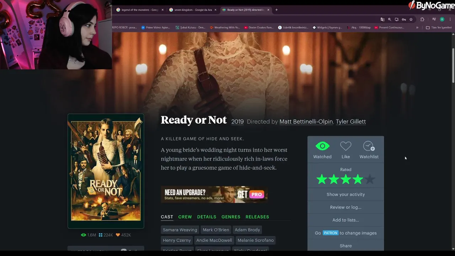Open the 1.6M watched-by stat
This screenshot has height=256, width=455.
pyautogui.click(x=89, y=235)
